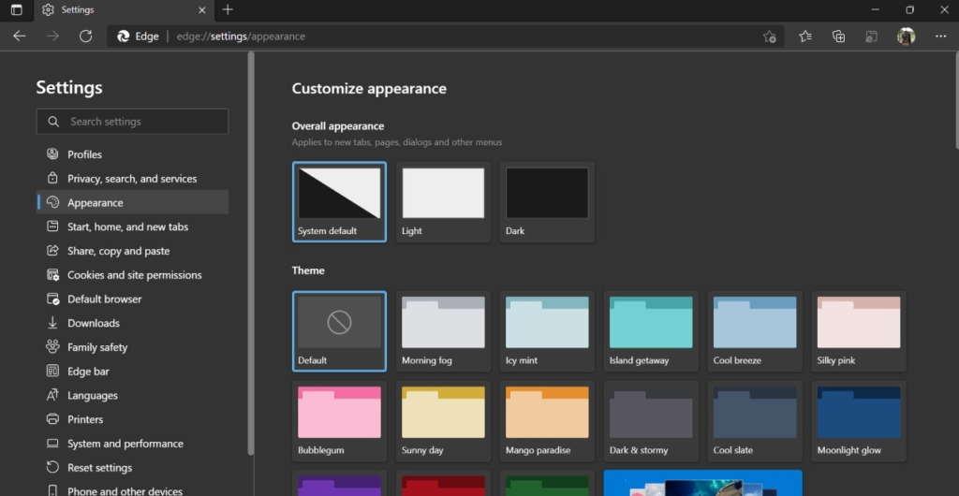
Task: Open the Settings and more ellipsis menu
Action: click(940, 36)
